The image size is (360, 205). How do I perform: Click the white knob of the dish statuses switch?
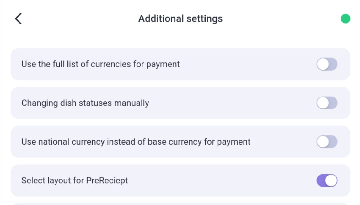pyautogui.click(x=323, y=103)
